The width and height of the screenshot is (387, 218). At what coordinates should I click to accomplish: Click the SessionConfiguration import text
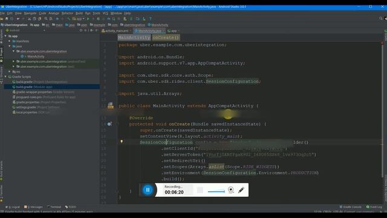click(232, 81)
